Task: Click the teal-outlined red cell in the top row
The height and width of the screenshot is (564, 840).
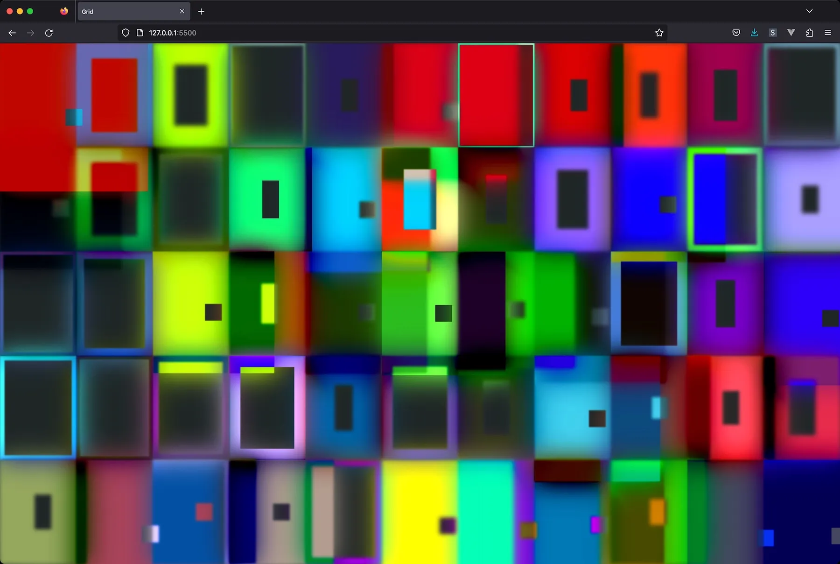Action: coord(496,95)
